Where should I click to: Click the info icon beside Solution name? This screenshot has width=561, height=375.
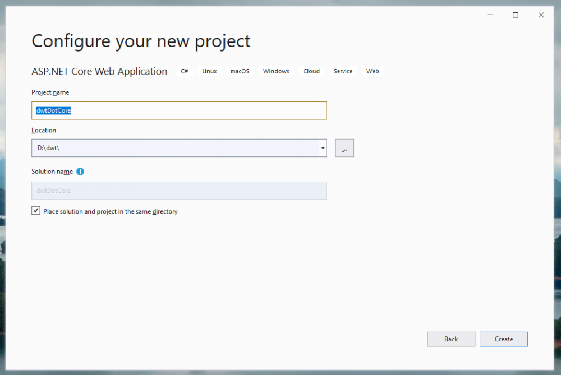pyautogui.click(x=80, y=172)
